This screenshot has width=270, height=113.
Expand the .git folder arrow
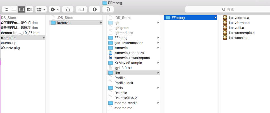pyautogui.click(x=158, y=23)
